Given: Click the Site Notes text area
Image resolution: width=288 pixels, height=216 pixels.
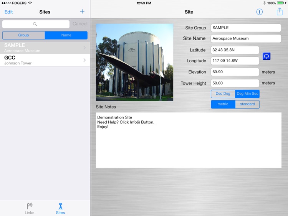Looking at the screenshot, I should tap(189, 140).
